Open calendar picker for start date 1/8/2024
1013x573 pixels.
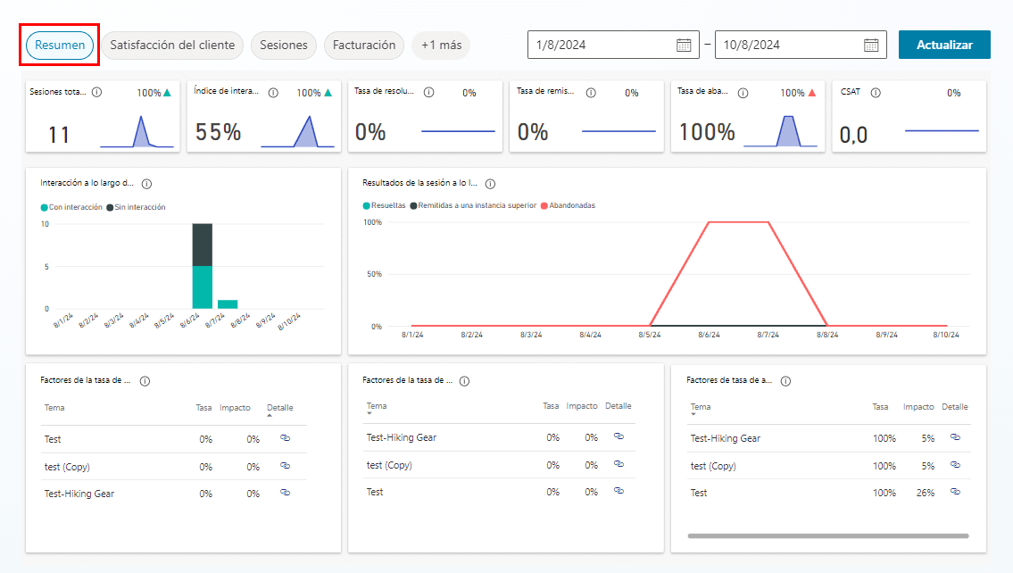[x=684, y=45]
